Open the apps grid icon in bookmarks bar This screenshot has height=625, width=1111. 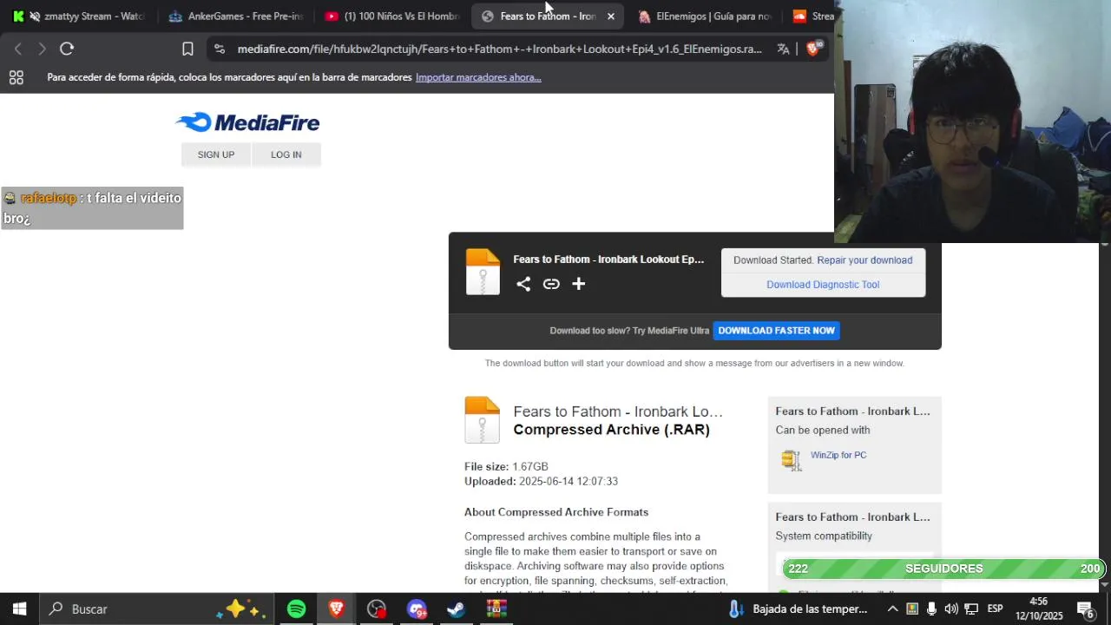click(16, 77)
